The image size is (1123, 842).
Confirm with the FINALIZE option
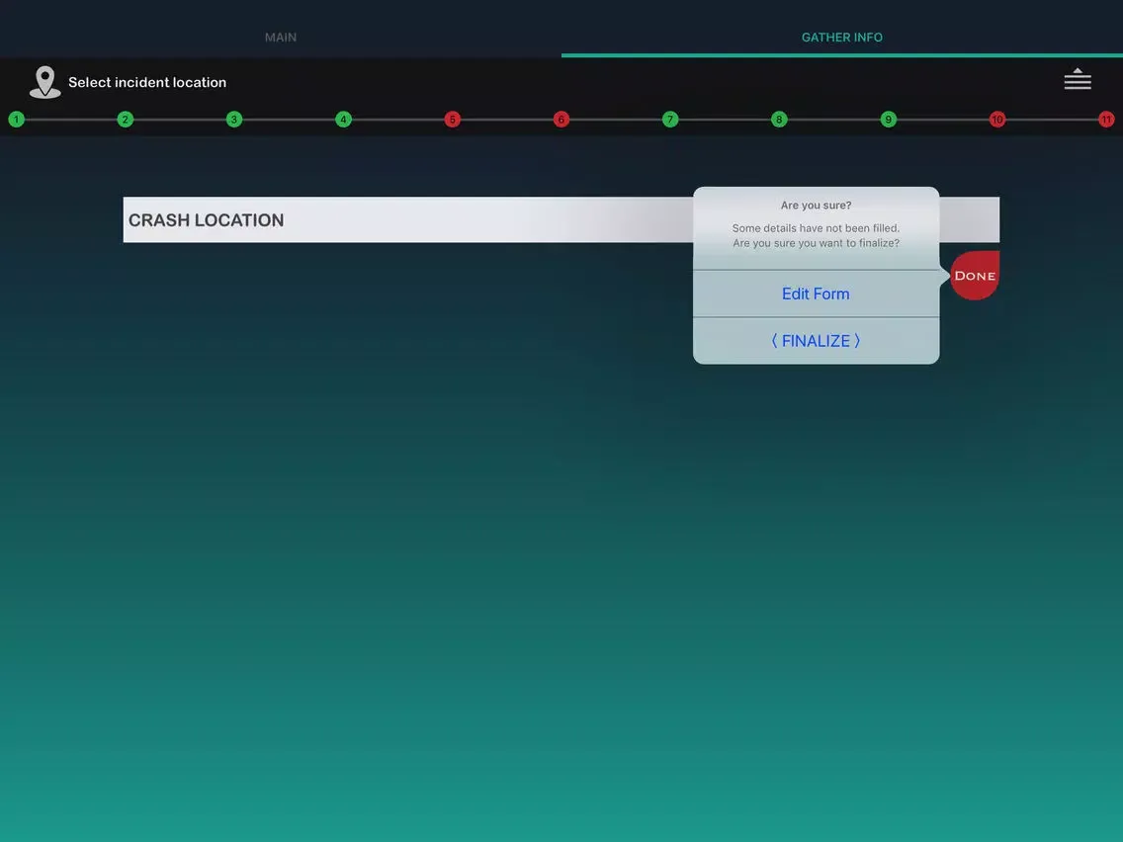point(816,341)
